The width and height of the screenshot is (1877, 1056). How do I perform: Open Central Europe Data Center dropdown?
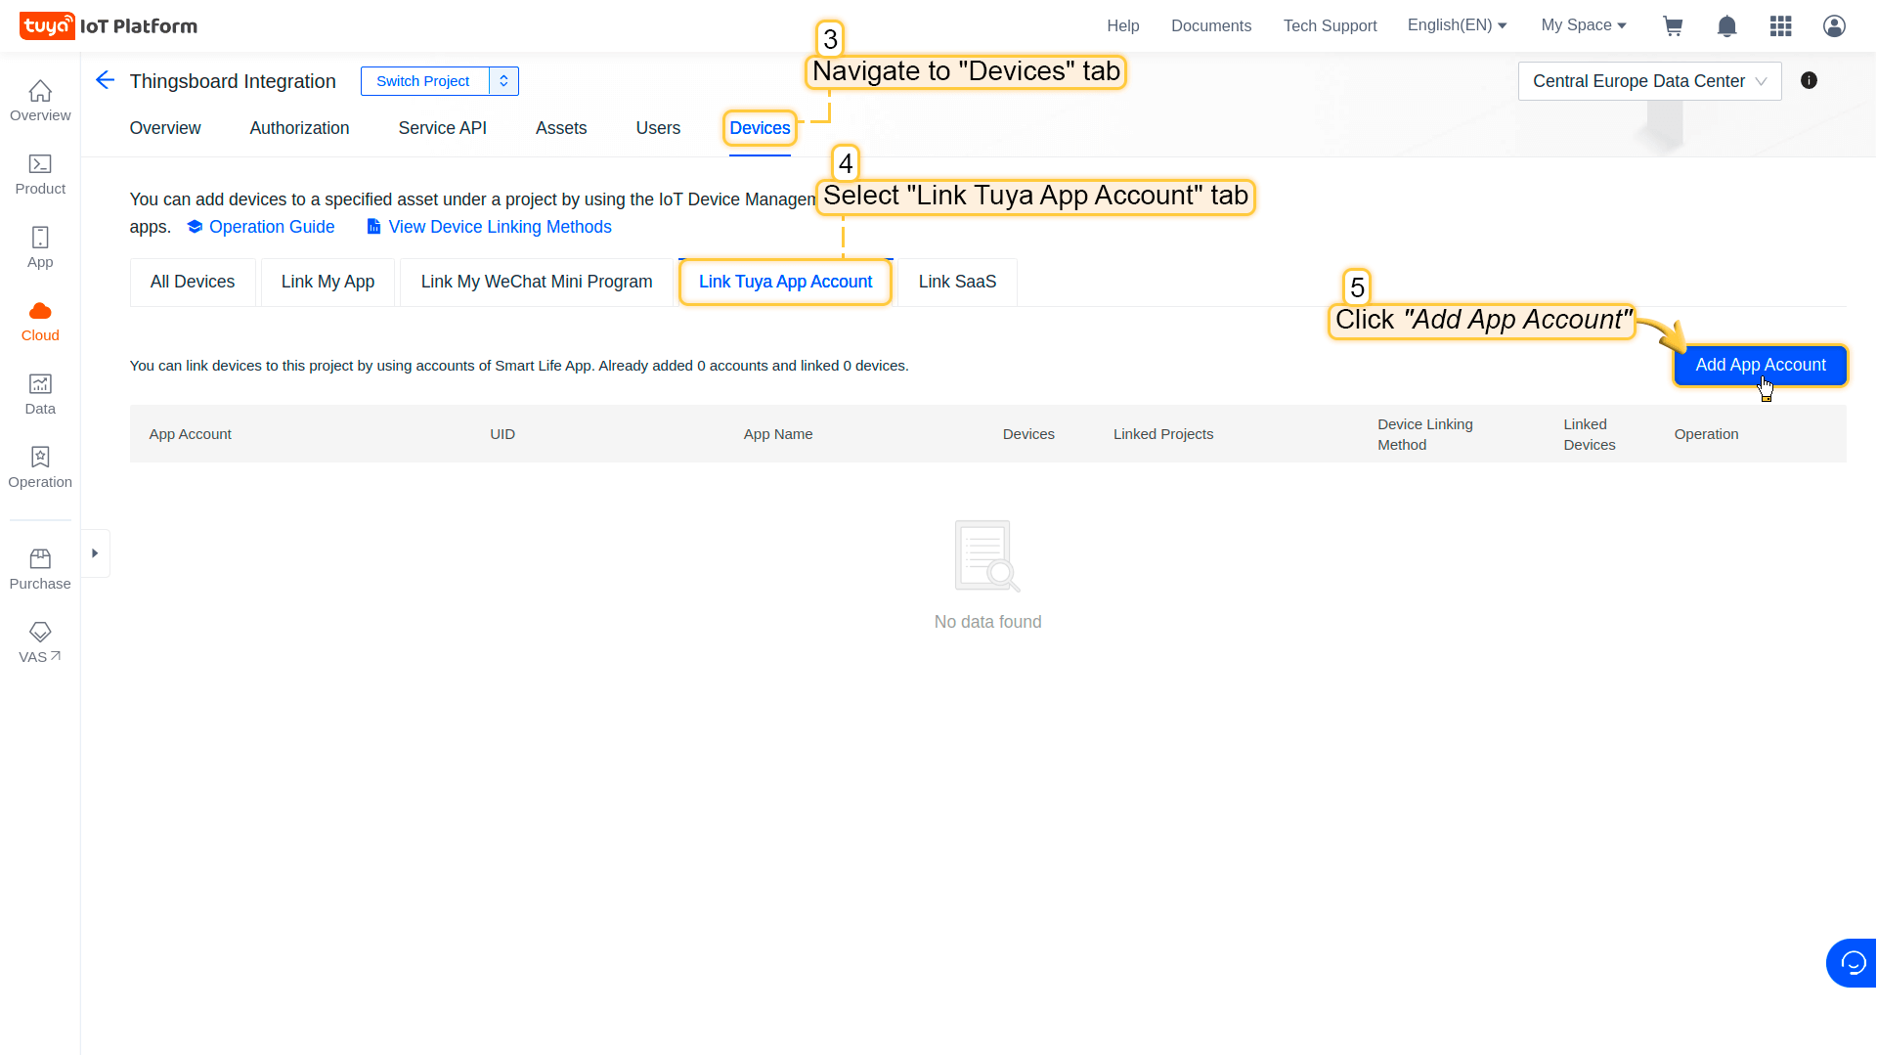1648,81
